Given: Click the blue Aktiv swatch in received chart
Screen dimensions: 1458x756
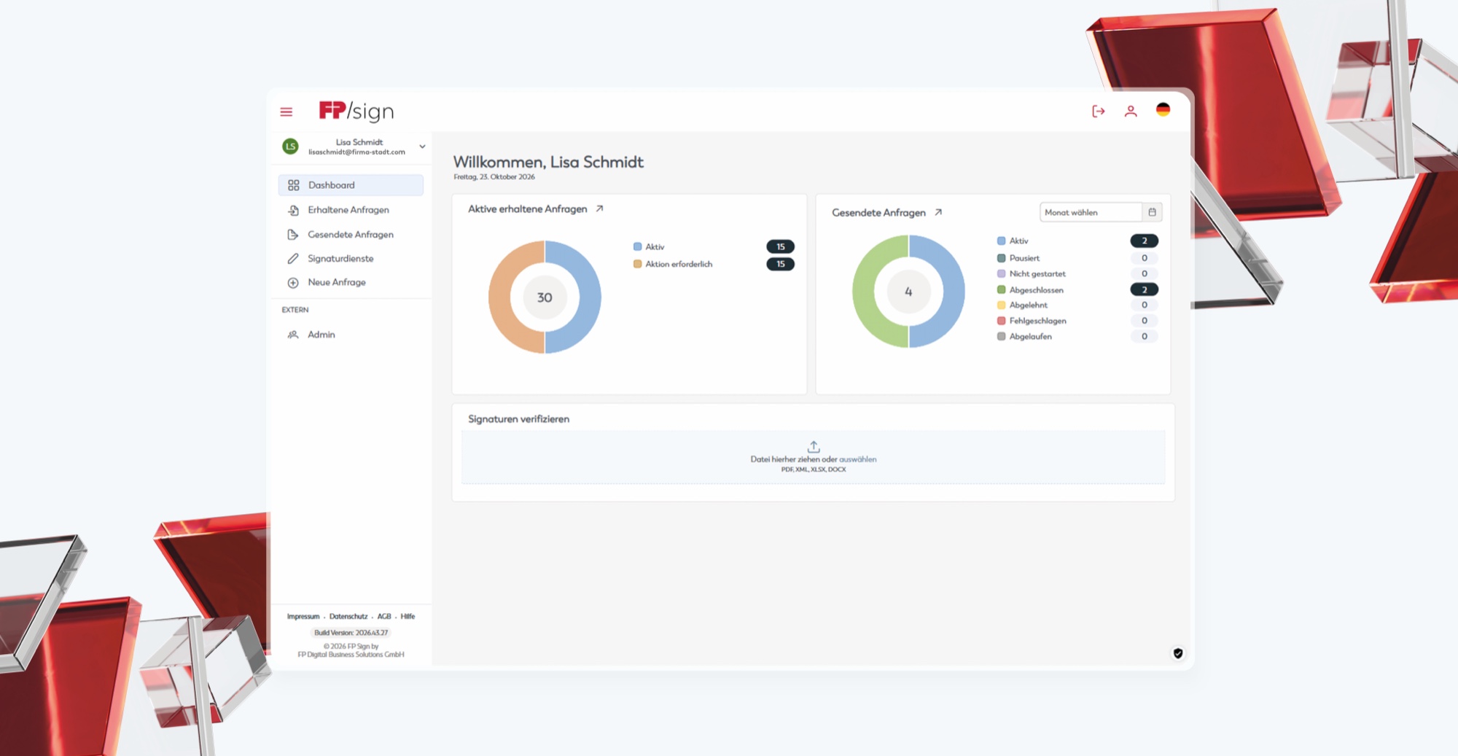Looking at the screenshot, I should click(x=637, y=247).
